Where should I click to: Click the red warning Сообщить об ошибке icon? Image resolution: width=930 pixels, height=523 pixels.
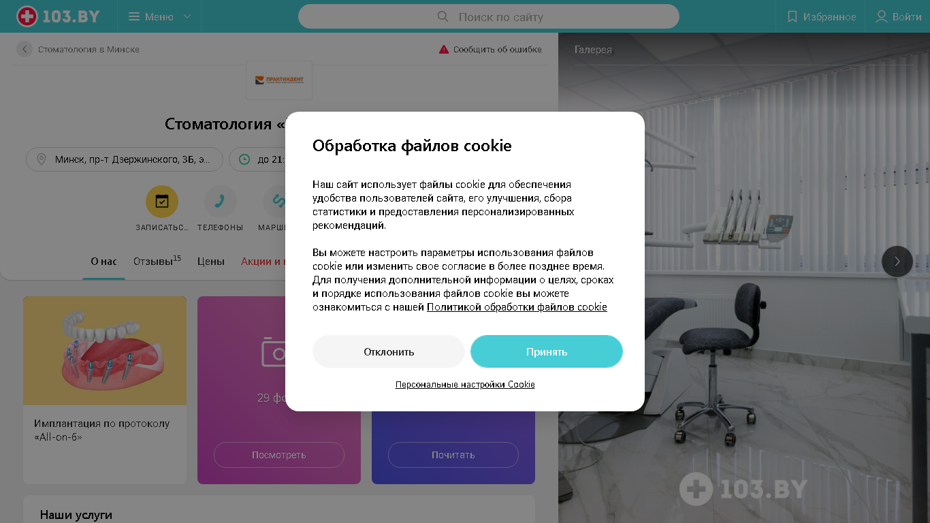coord(444,49)
